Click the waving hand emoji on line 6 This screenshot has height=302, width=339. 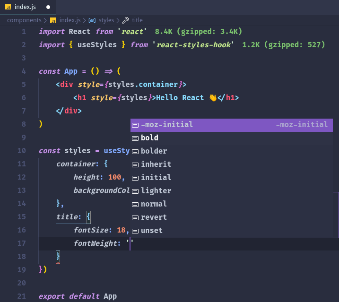click(x=213, y=98)
